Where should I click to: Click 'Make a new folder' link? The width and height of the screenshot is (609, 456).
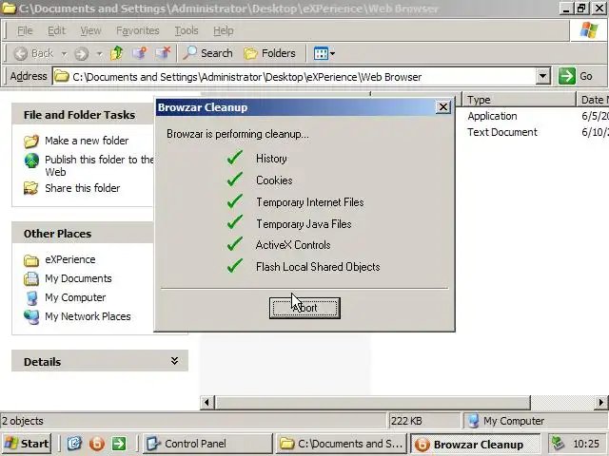coord(87,141)
